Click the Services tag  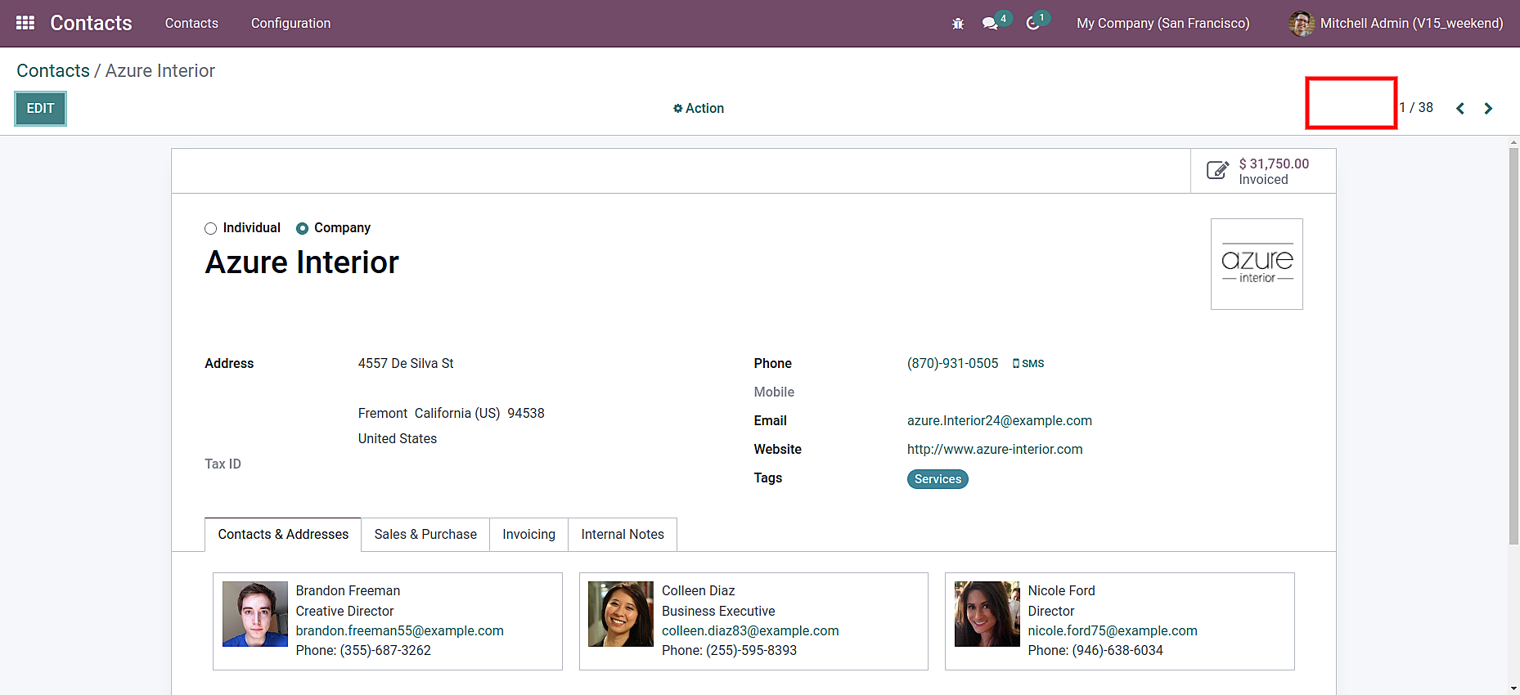tap(938, 479)
